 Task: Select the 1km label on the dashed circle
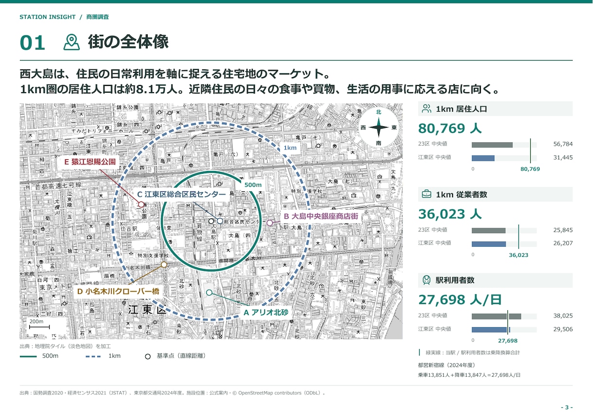[x=290, y=148]
